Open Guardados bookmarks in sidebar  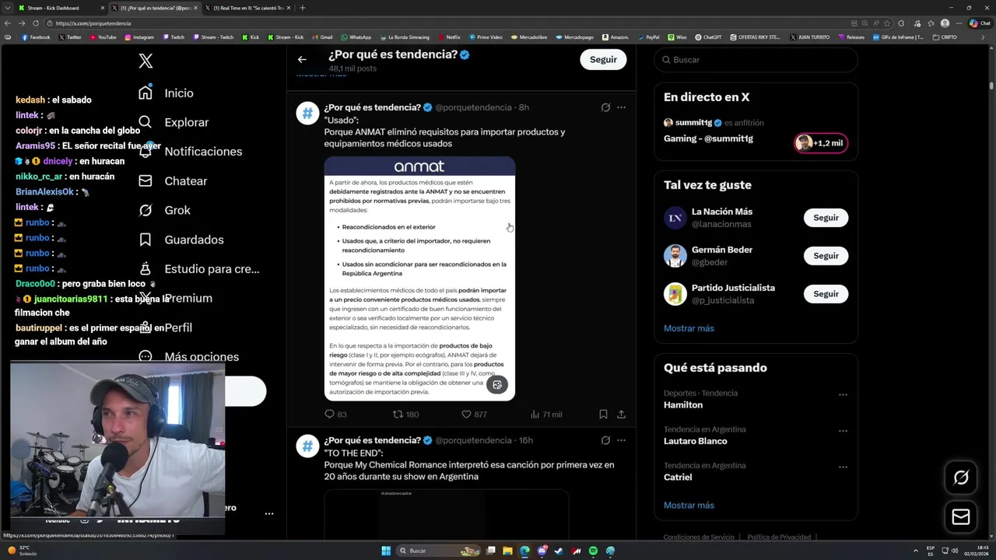tap(181, 240)
